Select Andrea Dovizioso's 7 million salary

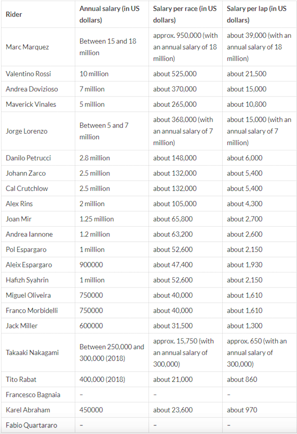pyautogui.click(x=92, y=89)
